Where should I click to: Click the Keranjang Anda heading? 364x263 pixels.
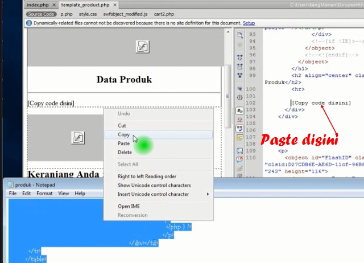63,174
